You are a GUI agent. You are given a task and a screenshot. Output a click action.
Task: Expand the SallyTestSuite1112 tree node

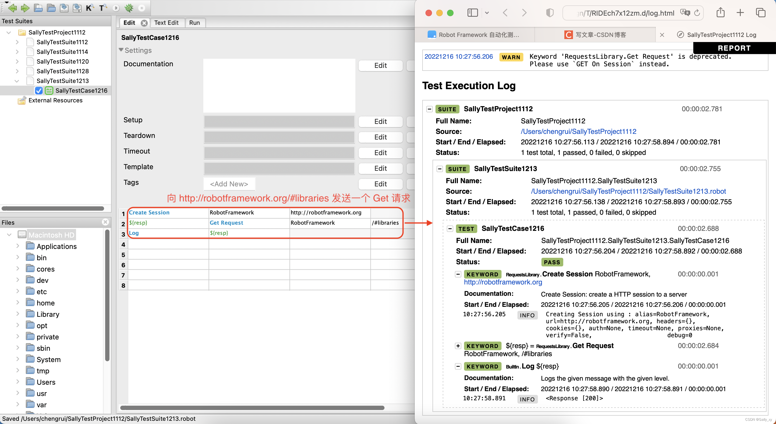point(17,42)
